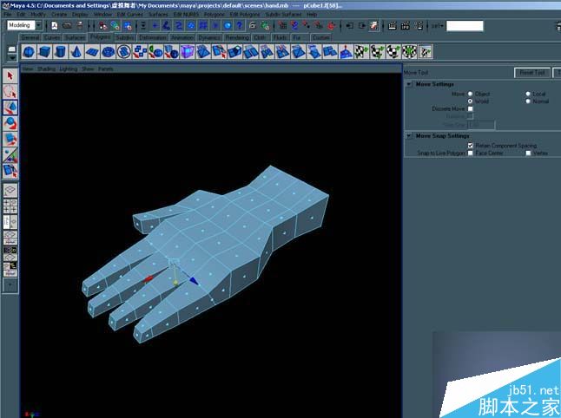This screenshot has height=418, width=561.
Task: Choose the Move tool in toolbox
Action: (10, 108)
